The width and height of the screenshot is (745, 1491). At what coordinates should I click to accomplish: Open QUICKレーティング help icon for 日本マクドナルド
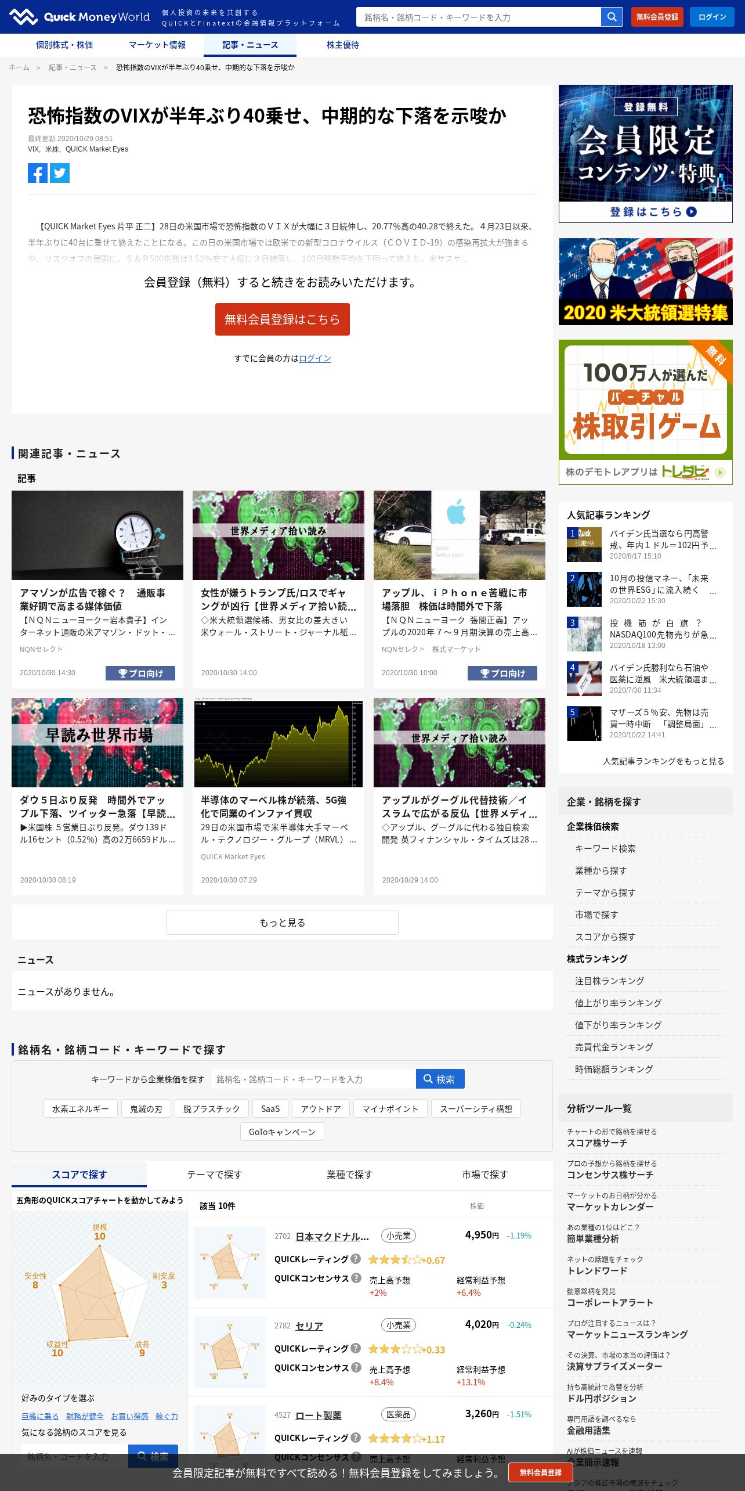click(356, 1259)
